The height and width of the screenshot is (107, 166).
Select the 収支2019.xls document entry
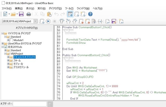tap(15, 47)
